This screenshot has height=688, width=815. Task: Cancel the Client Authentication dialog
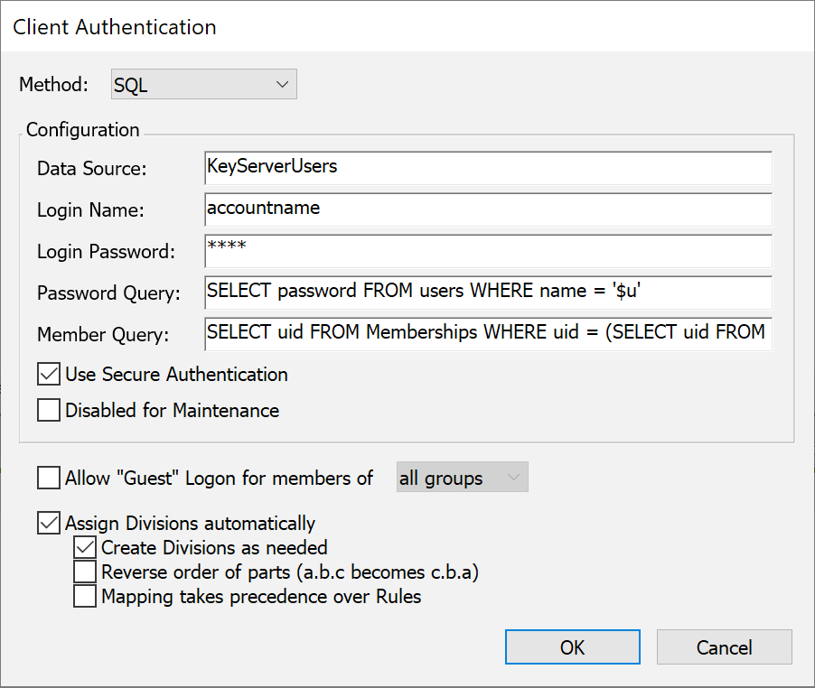coord(724,647)
